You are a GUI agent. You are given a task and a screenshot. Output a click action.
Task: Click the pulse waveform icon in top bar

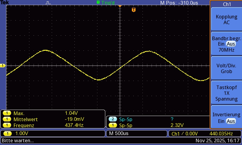(48, 3)
